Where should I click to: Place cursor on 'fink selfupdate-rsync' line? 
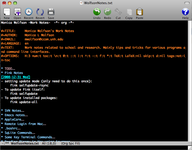point(29,85)
